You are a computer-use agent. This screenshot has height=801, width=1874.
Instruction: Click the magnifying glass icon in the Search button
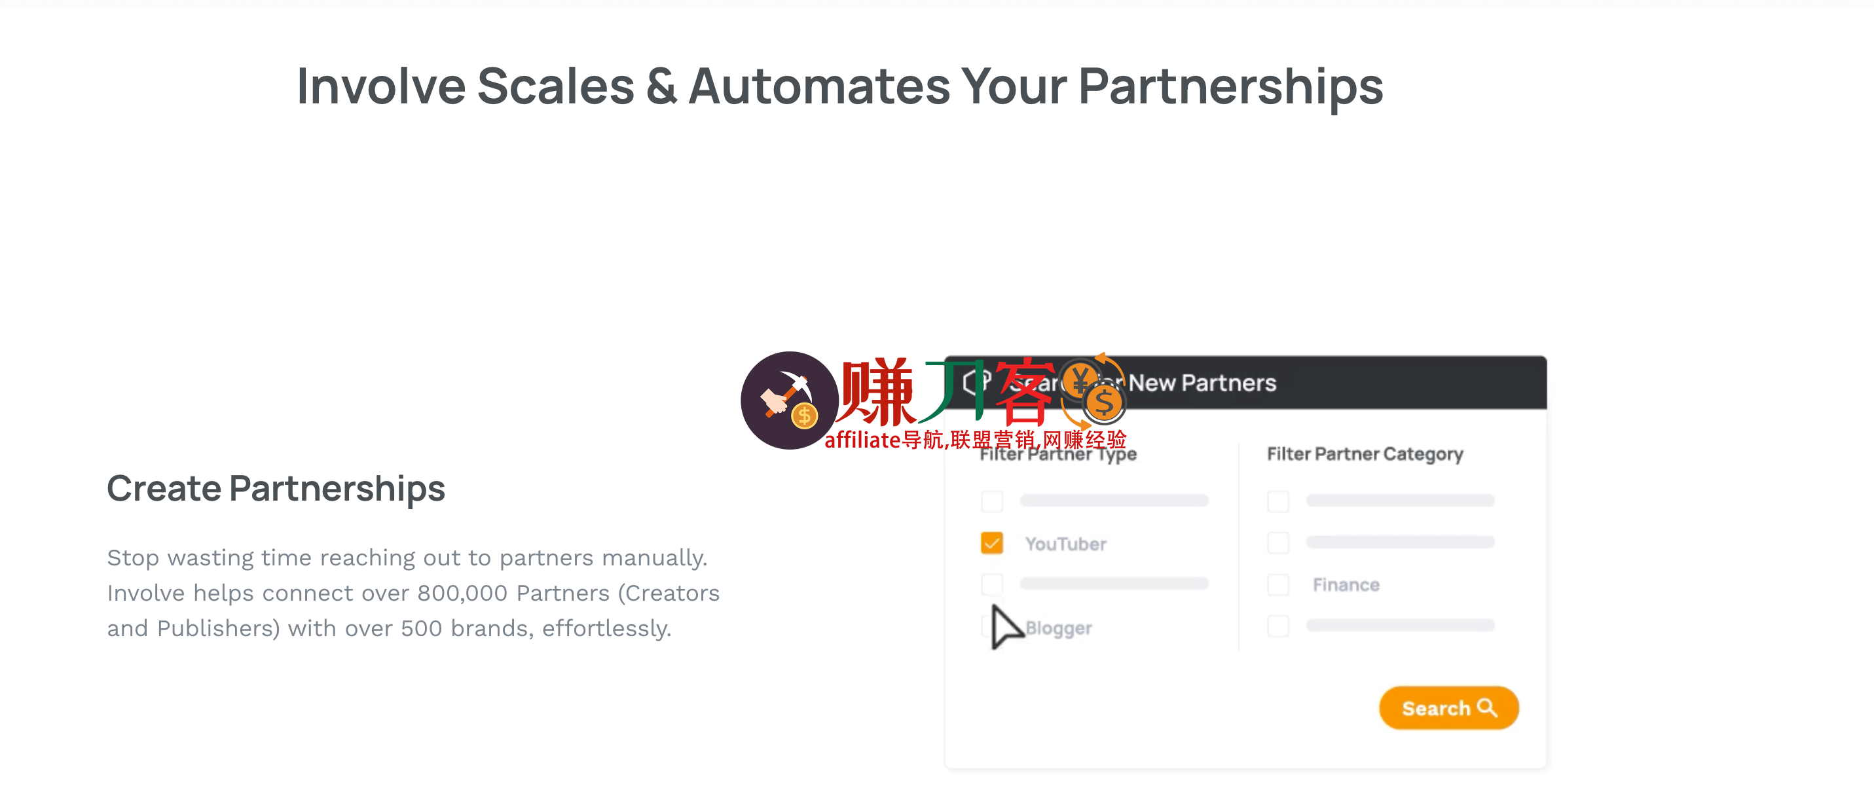(1488, 707)
